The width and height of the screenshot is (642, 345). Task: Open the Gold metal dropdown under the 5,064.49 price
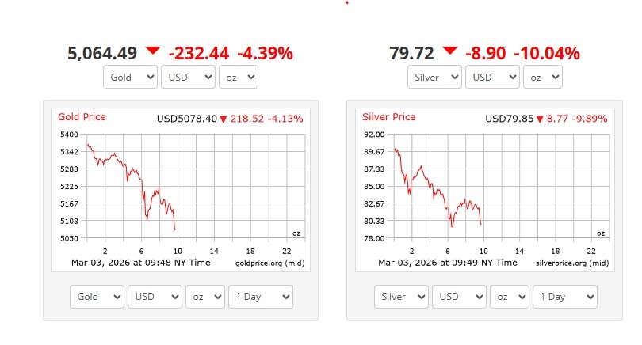point(131,78)
